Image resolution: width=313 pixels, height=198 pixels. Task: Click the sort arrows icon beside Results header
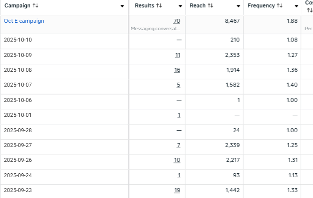(x=159, y=6)
